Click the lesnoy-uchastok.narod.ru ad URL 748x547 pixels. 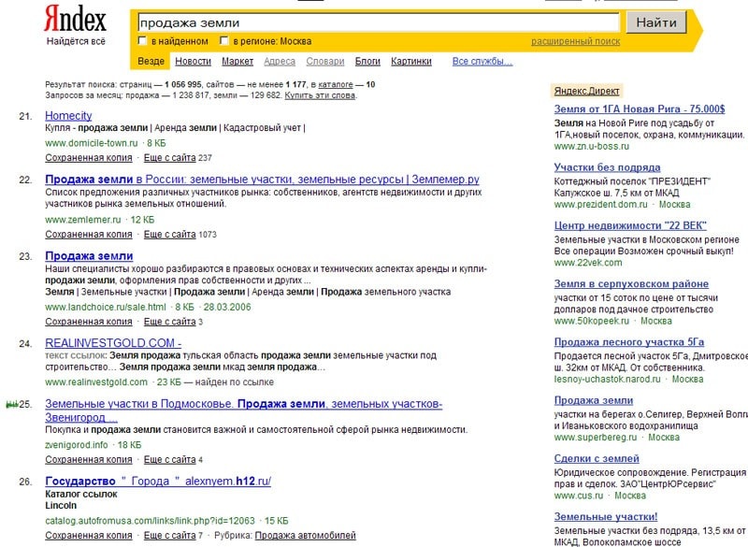point(607,379)
